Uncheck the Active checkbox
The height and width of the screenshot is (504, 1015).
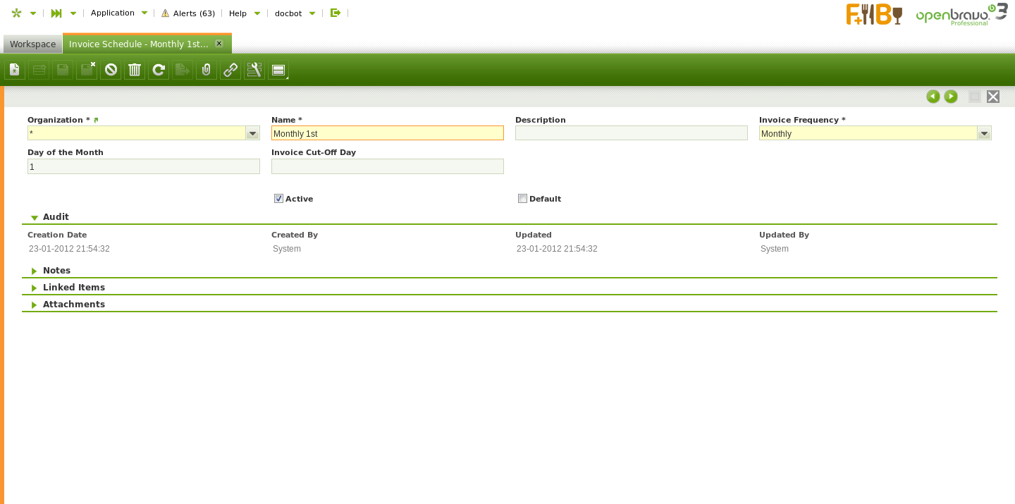(278, 199)
